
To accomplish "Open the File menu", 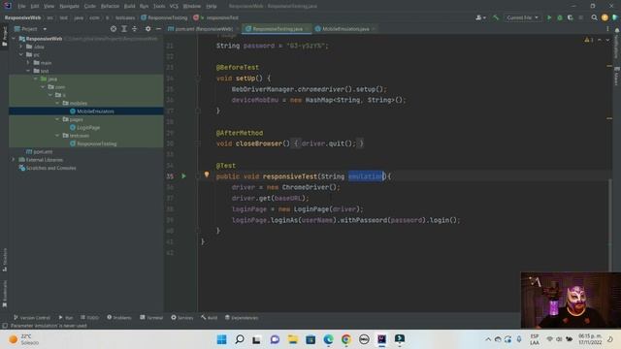I will coord(21,6).
